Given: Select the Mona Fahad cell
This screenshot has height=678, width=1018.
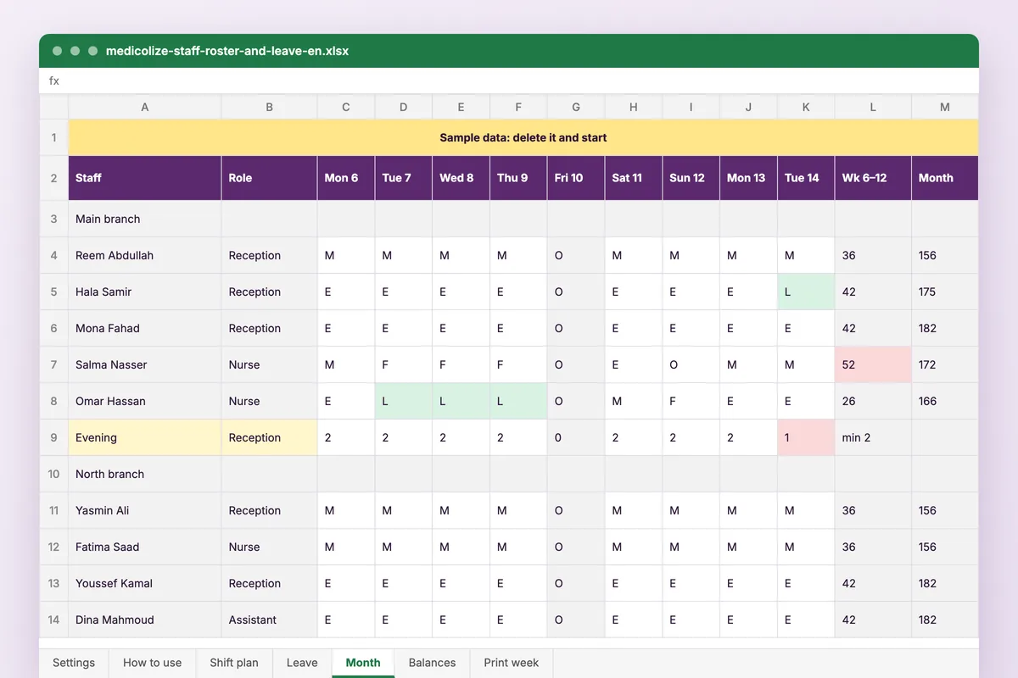Looking at the screenshot, I should click(145, 328).
